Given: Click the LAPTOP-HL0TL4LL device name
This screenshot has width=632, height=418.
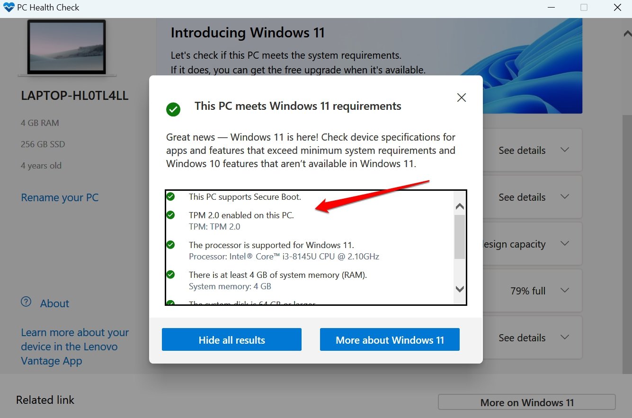Looking at the screenshot, I should (75, 96).
